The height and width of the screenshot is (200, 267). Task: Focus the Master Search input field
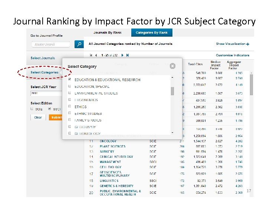(51, 44)
